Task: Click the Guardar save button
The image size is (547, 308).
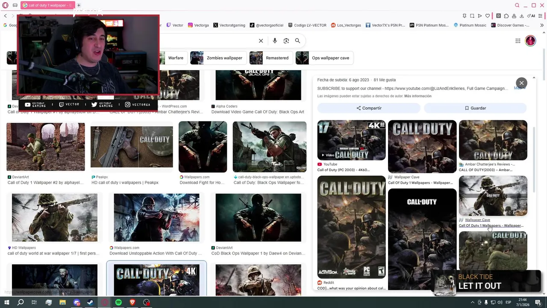Action: point(475,108)
